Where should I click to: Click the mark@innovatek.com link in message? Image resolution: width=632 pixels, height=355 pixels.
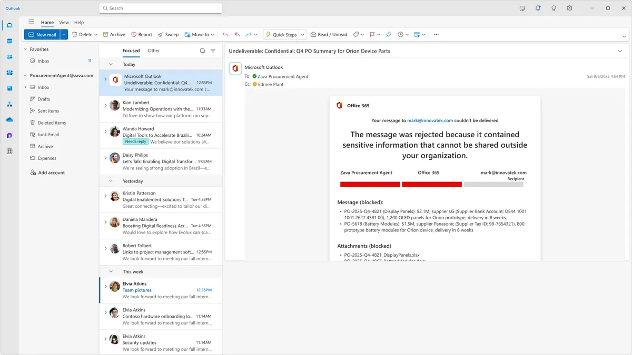pos(429,120)
